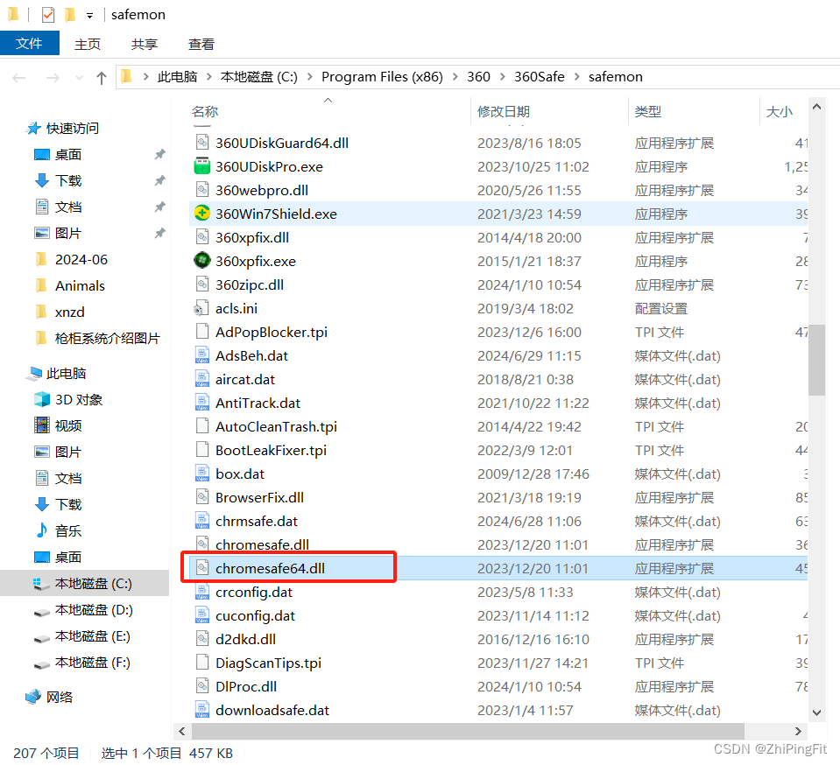This screenshot has width=840, height=765.
Task: Expand the chevron after 360Safe in address bar
Action: pyautogui.click(x=577, y=77)
